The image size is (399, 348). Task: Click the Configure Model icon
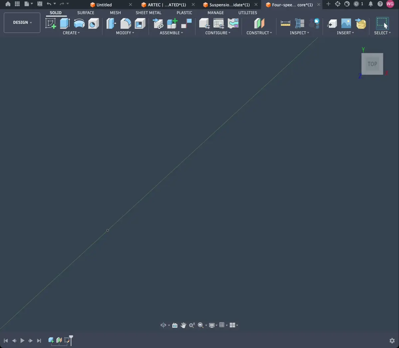204,24
